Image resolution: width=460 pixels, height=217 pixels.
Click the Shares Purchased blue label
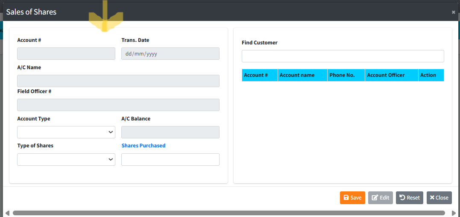[143, 146]
